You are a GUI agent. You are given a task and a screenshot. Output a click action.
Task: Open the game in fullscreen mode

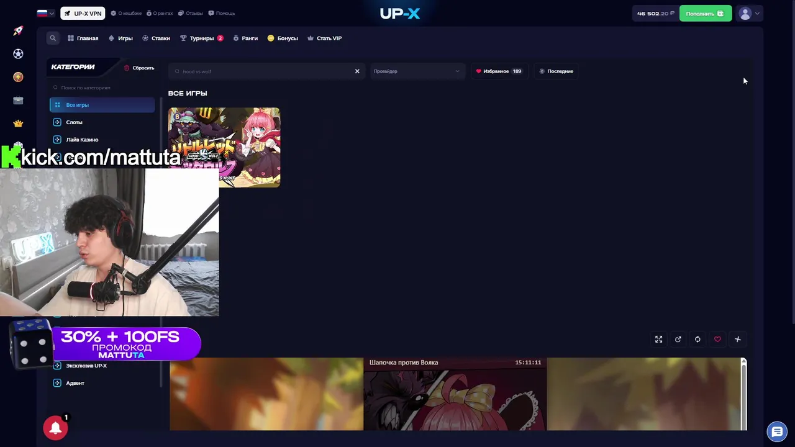[x=658, y=340]
